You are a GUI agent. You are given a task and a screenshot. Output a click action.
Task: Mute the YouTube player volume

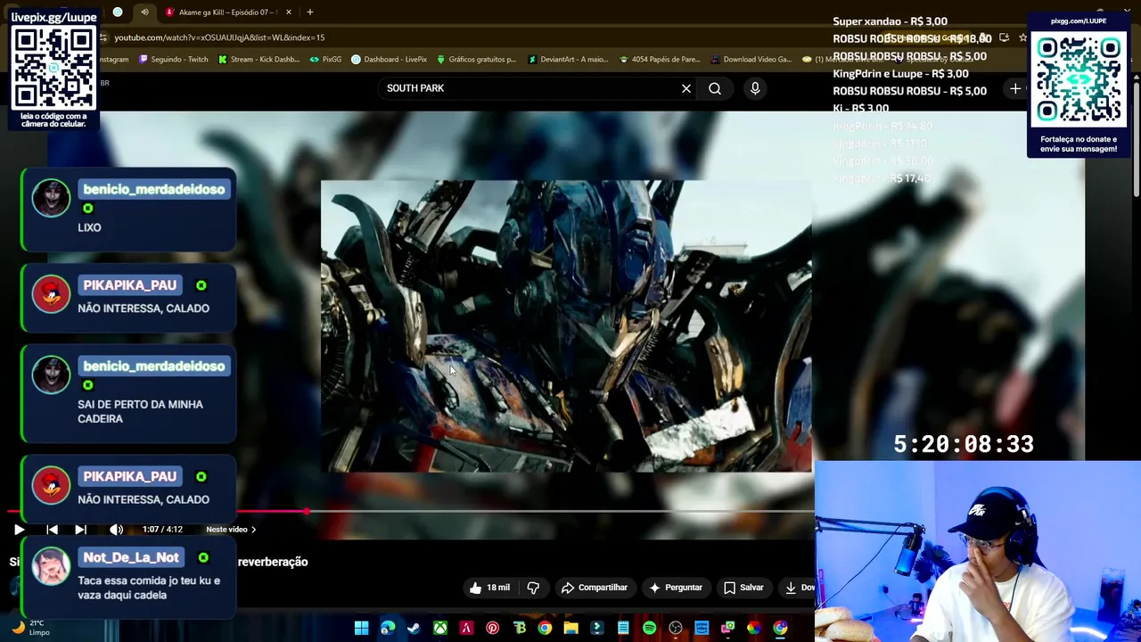pyautogui.click(x=116, y=530)
